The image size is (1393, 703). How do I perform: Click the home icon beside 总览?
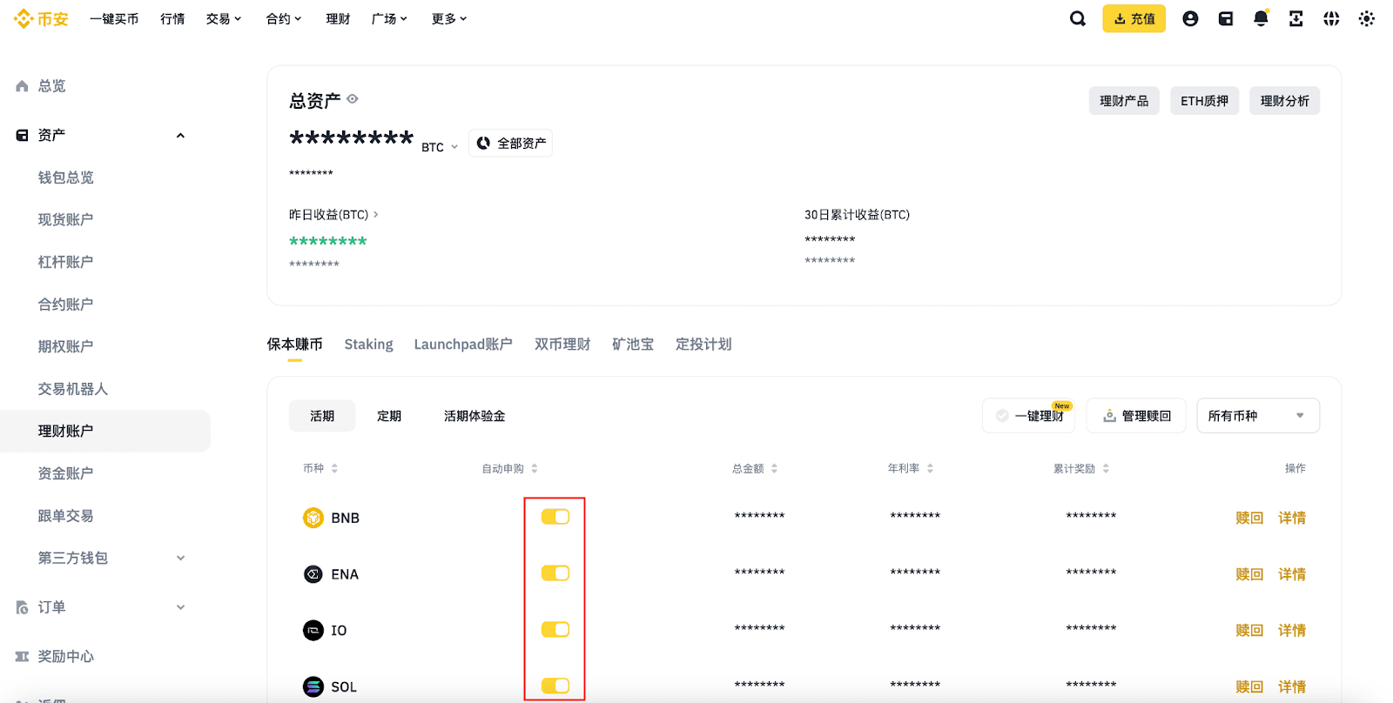pyautogui.click(x=23, y=86)
